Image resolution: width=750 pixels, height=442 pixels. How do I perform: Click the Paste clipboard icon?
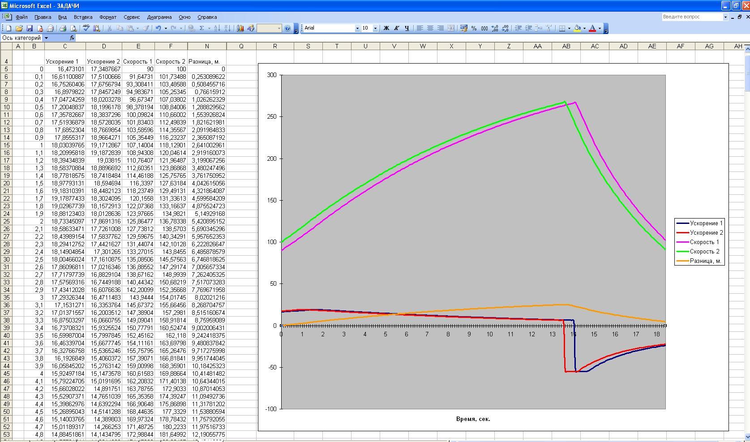(130, 28)
